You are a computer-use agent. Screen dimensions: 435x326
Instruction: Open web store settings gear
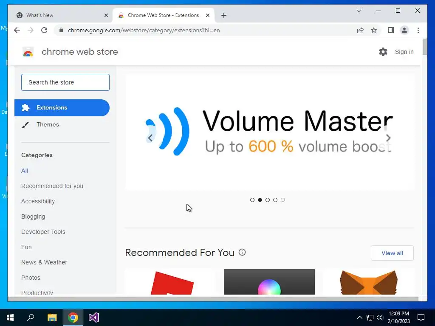tap(383, 52)
